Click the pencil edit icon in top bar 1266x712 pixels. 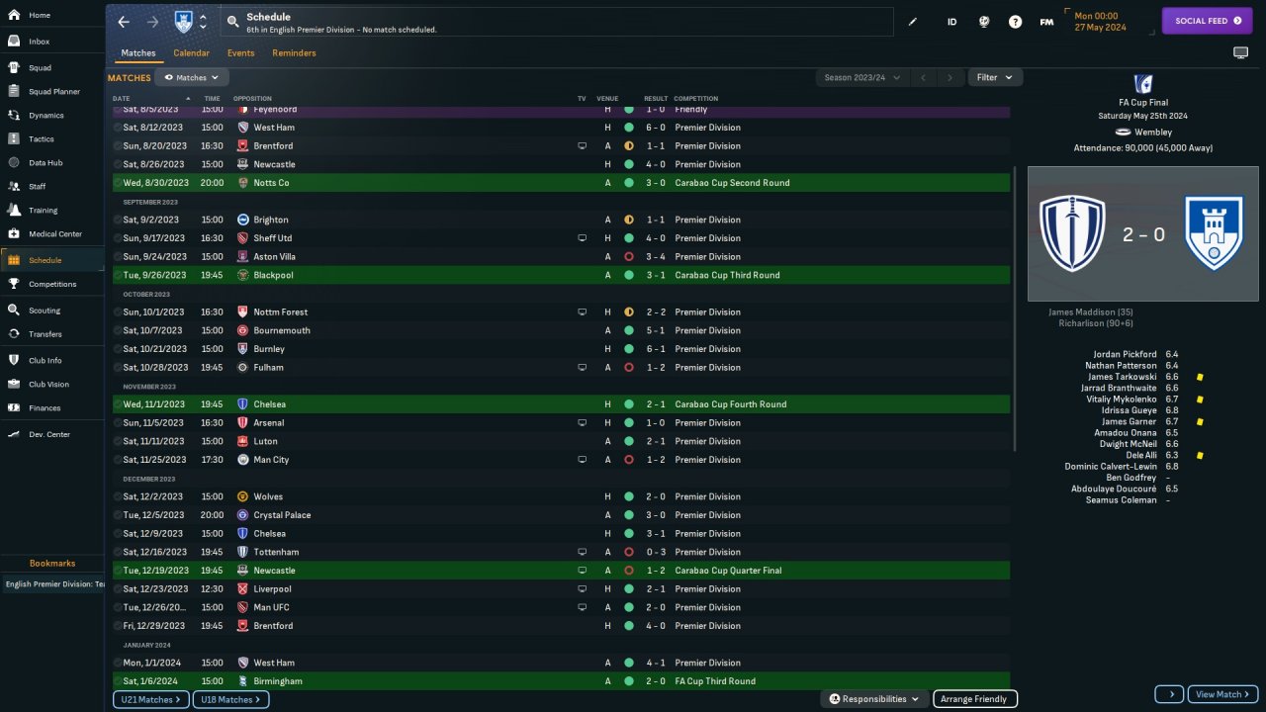click(x=913, y=22)
